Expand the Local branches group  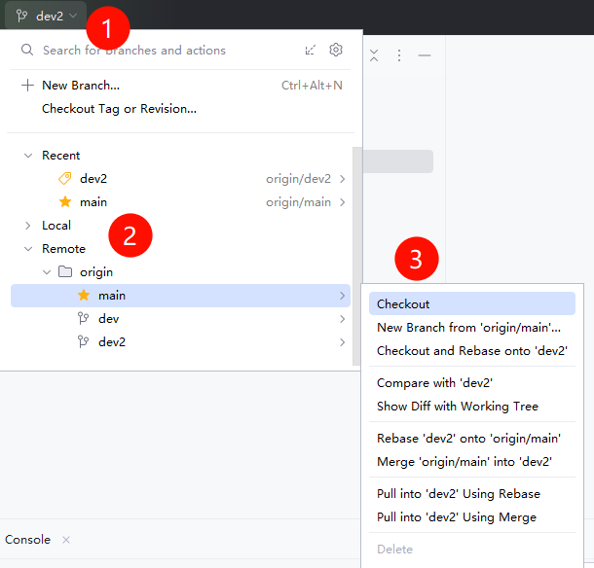pos(28,226)
